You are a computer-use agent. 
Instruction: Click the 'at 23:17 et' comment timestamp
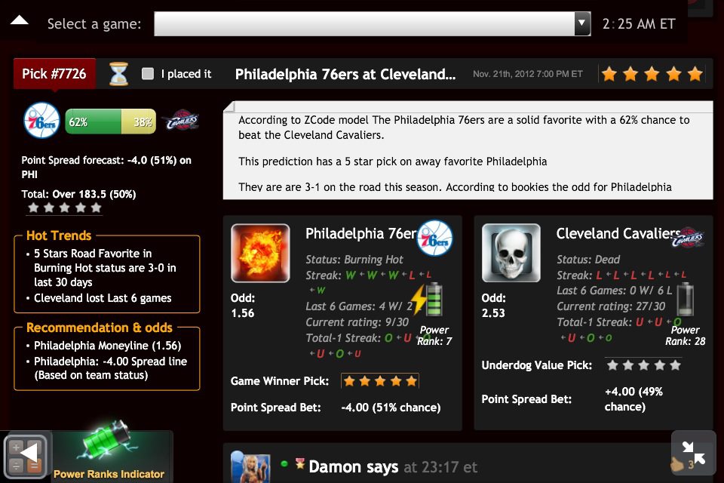pos(440,467)
